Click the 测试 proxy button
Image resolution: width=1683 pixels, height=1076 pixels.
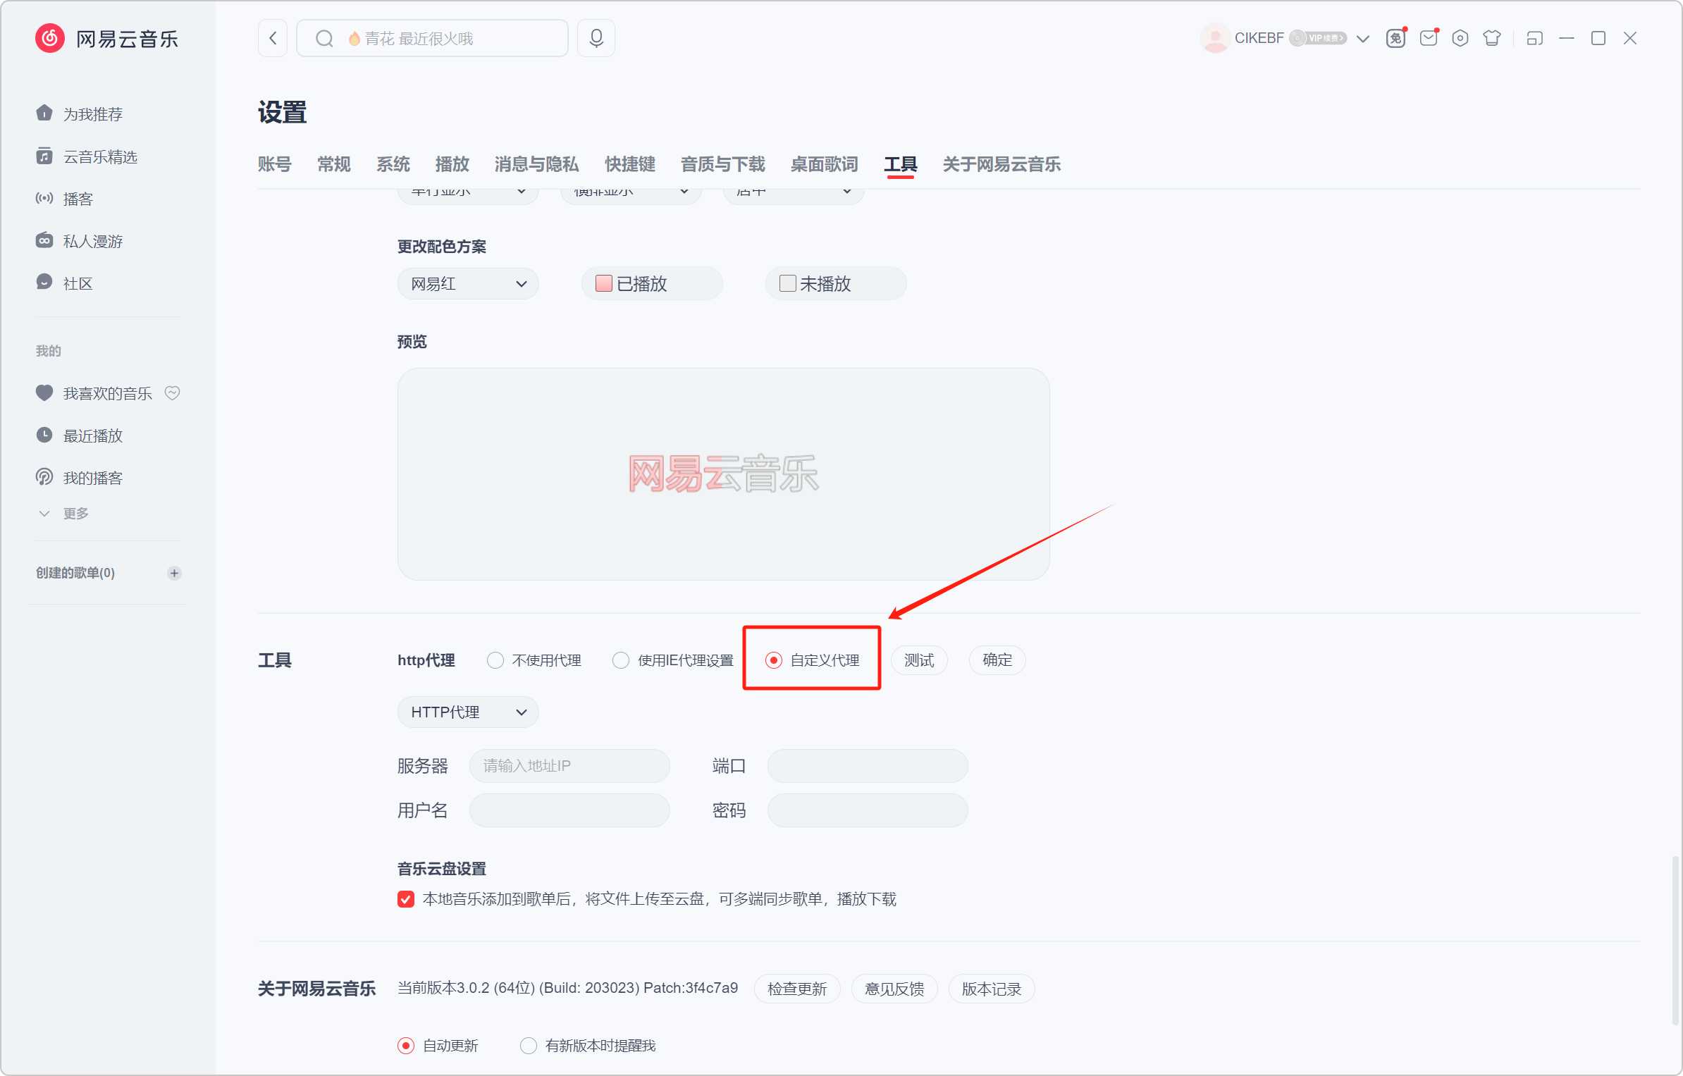(x=919, y=660)
